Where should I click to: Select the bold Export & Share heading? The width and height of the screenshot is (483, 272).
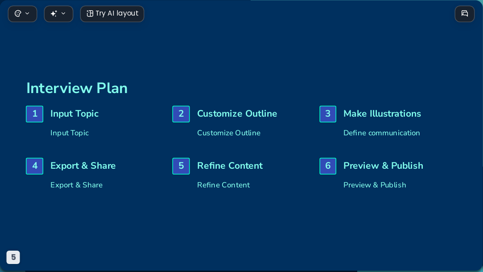click(83, 166)
